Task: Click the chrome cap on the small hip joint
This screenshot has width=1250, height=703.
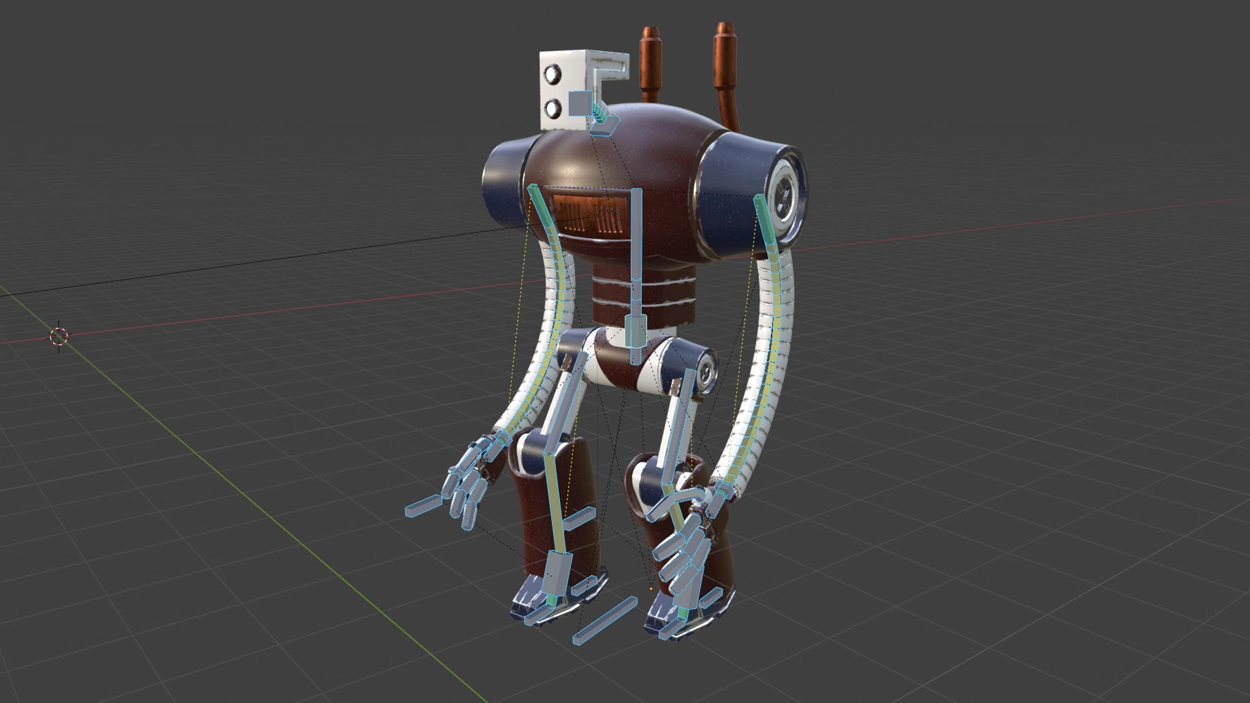Action: pyautogui.click(x=706, y=371)
